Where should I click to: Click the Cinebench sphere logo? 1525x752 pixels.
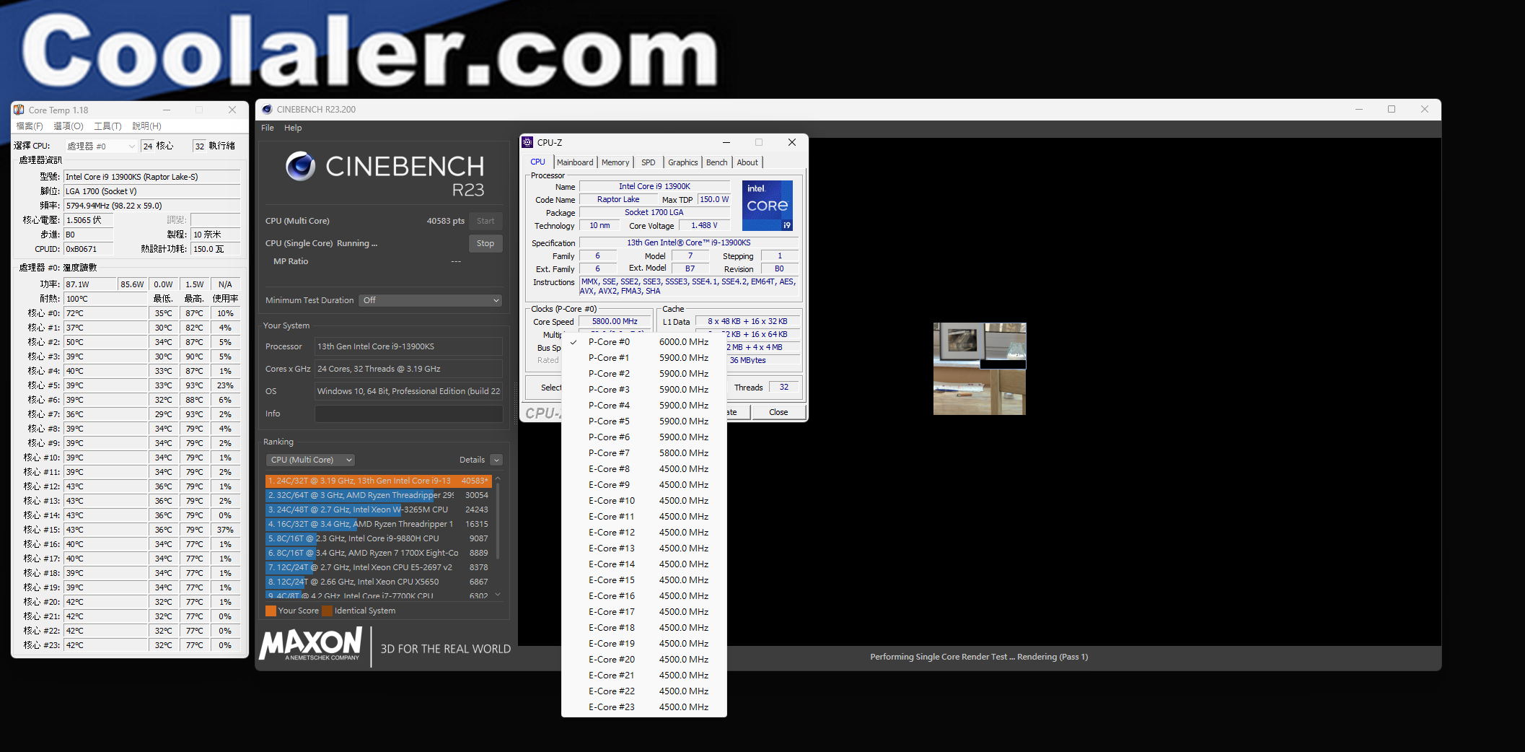(300, 166)
